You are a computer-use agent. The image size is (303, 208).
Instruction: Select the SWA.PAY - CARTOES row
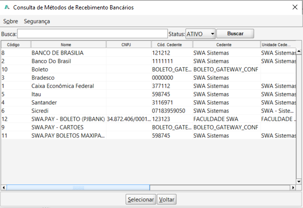(x=148, y=128)
